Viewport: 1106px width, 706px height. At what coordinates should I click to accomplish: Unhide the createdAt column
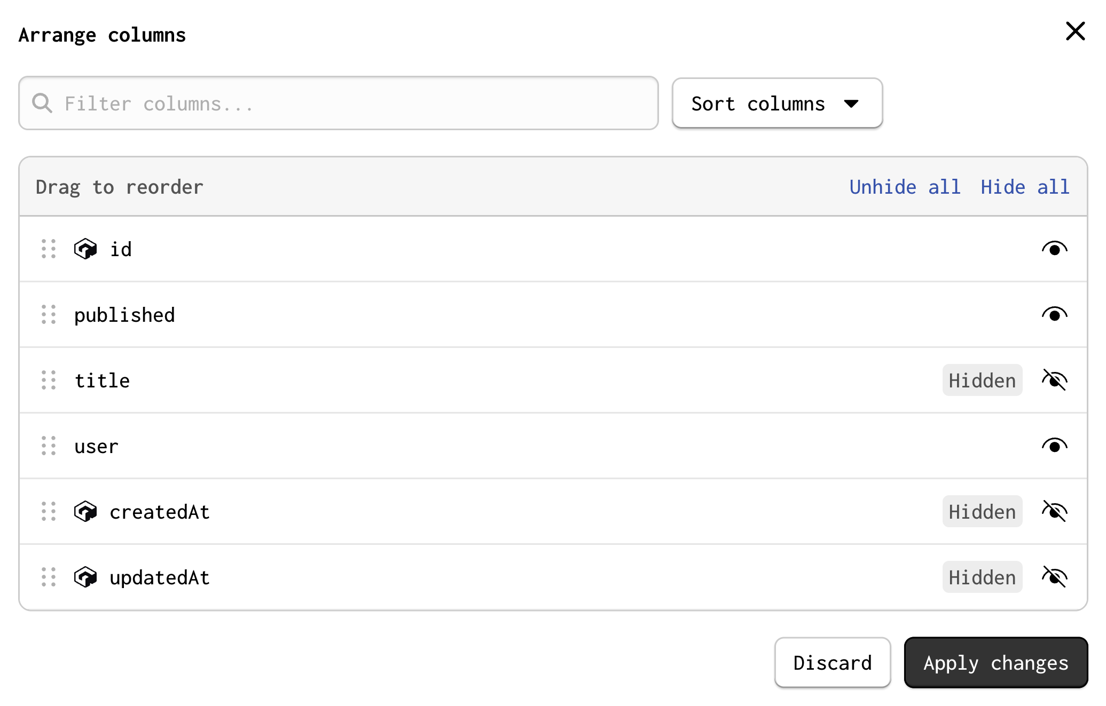(x=1054, y=512)
